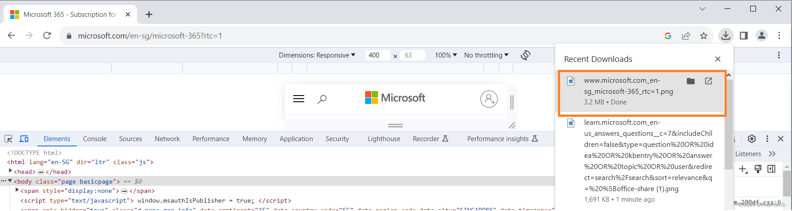Viewport: 792px width, 211px height.
Task: Open DevTools customize three-dot menu
Action: tap(767, 139)
